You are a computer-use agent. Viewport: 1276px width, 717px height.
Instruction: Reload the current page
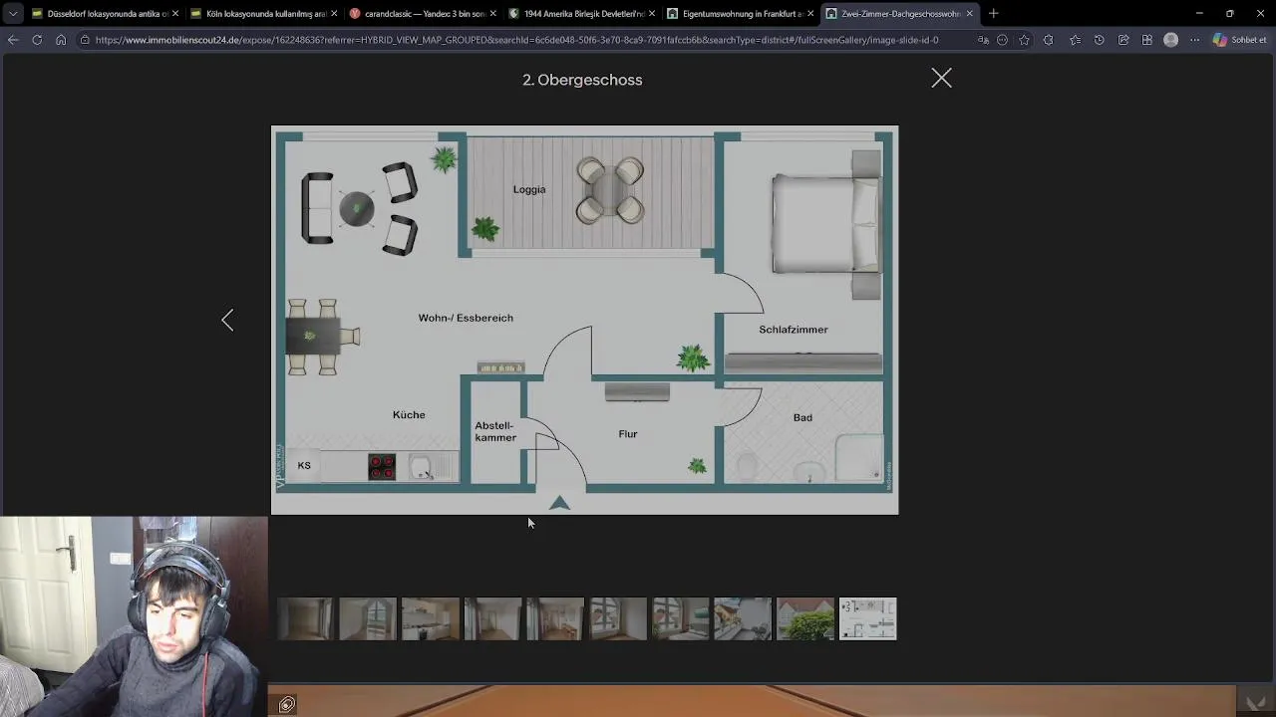click(37, 40)
